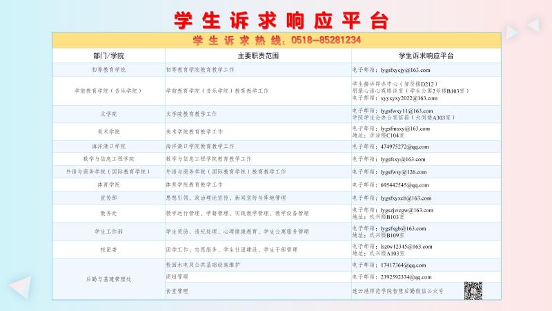Select the 海洋港口学院 department cell
552x311 pixels.
[108, 147]
